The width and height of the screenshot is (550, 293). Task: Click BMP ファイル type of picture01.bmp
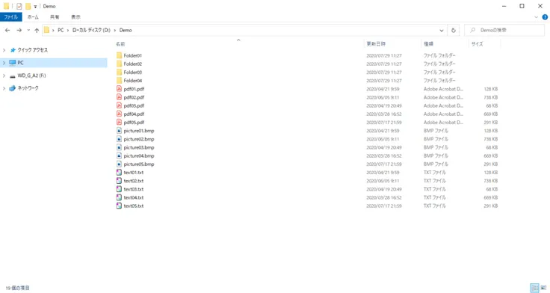(x=436, y=131)
